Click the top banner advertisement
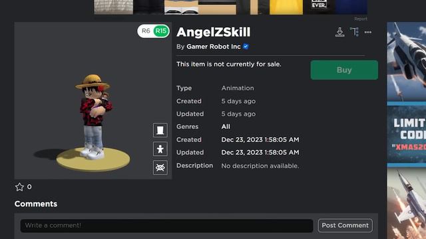426x239 pixels. (231, 7)
